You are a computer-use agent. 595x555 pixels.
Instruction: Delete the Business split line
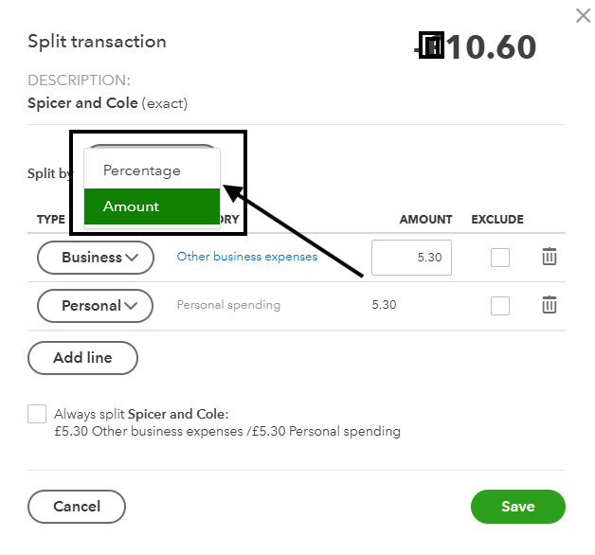550,257
